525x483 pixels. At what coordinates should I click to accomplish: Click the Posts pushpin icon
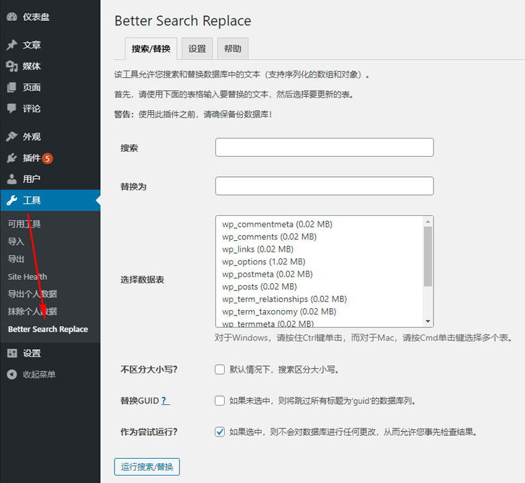(x=11, y=45)
